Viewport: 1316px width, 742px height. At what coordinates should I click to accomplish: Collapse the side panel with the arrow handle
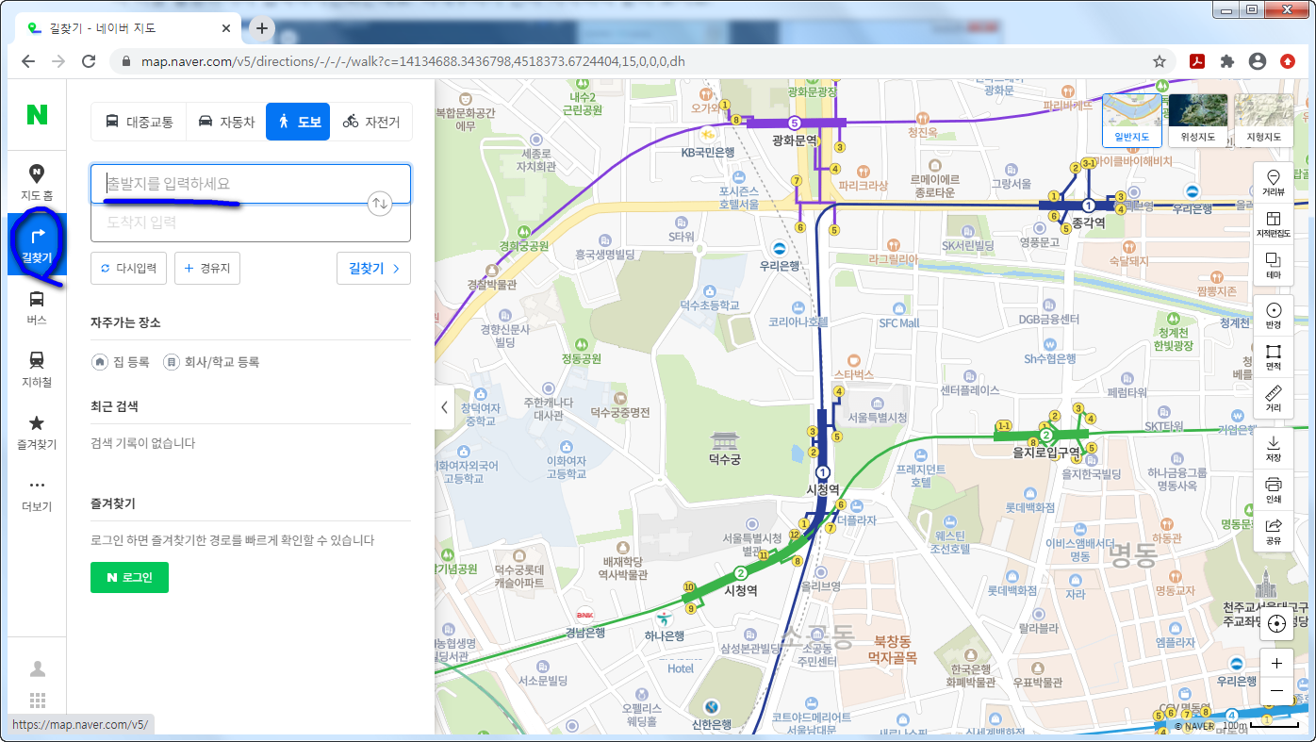(x=444, y=407)
